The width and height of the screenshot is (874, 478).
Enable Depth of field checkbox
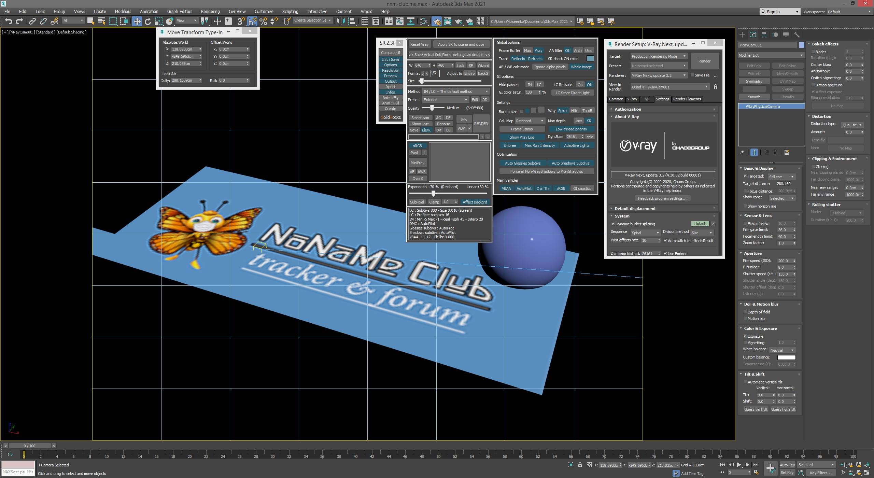(745, 312)
